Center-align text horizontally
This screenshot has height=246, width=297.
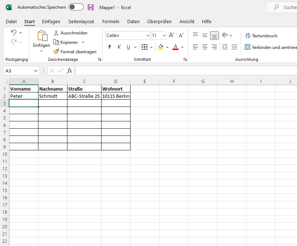click(x=205, y=47)
